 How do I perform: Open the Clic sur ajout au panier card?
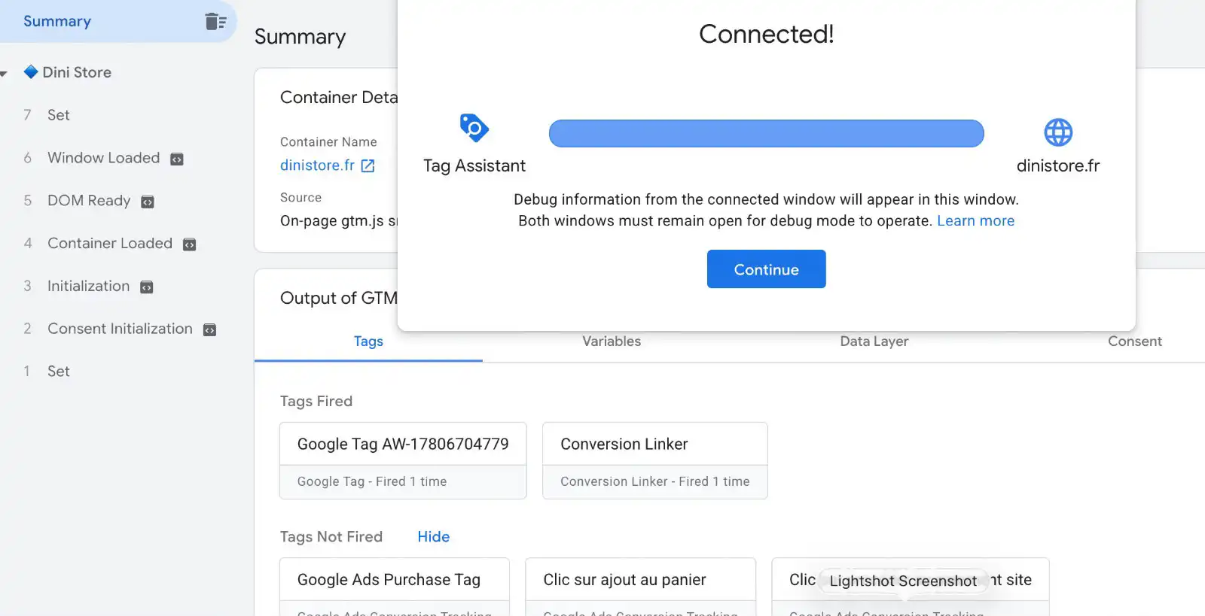(x=641, y=587)
